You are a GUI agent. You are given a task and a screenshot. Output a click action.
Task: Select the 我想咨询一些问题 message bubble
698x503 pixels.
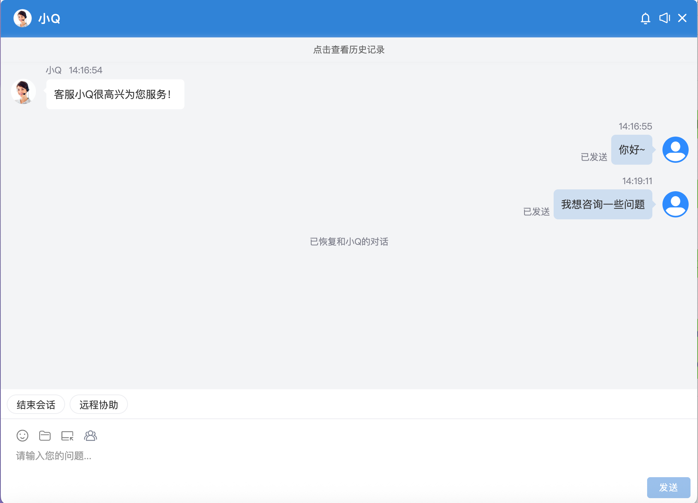pos(603,204)
